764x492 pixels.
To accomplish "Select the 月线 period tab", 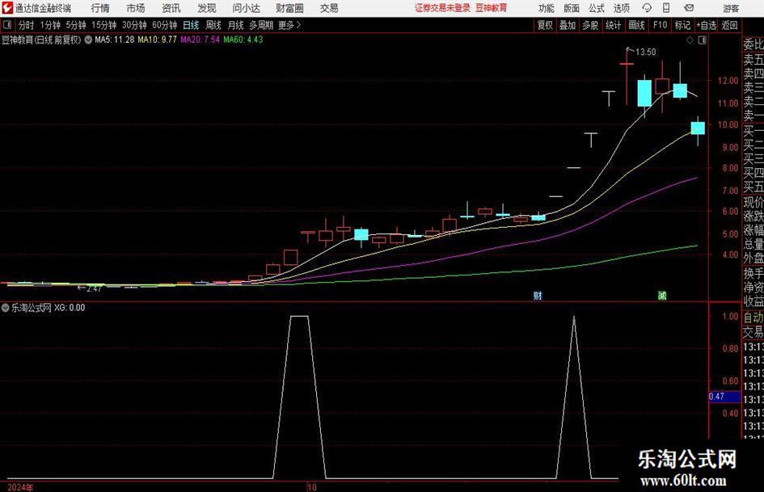I will click(236, 25).
